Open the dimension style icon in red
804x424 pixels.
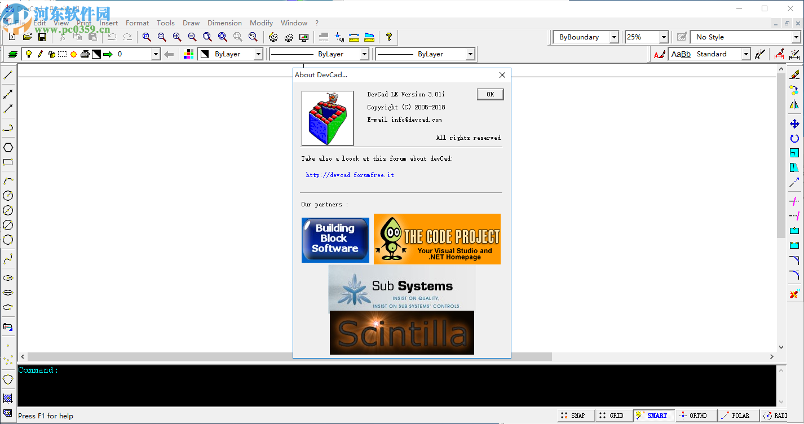(x=779, y=54)
